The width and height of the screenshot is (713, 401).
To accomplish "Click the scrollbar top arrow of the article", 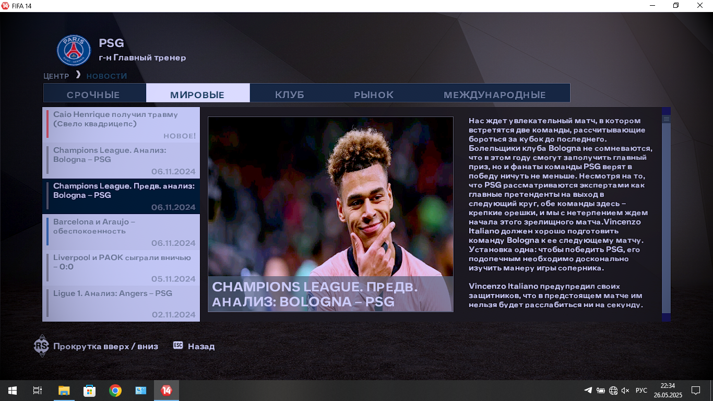I will pos(666,111).
